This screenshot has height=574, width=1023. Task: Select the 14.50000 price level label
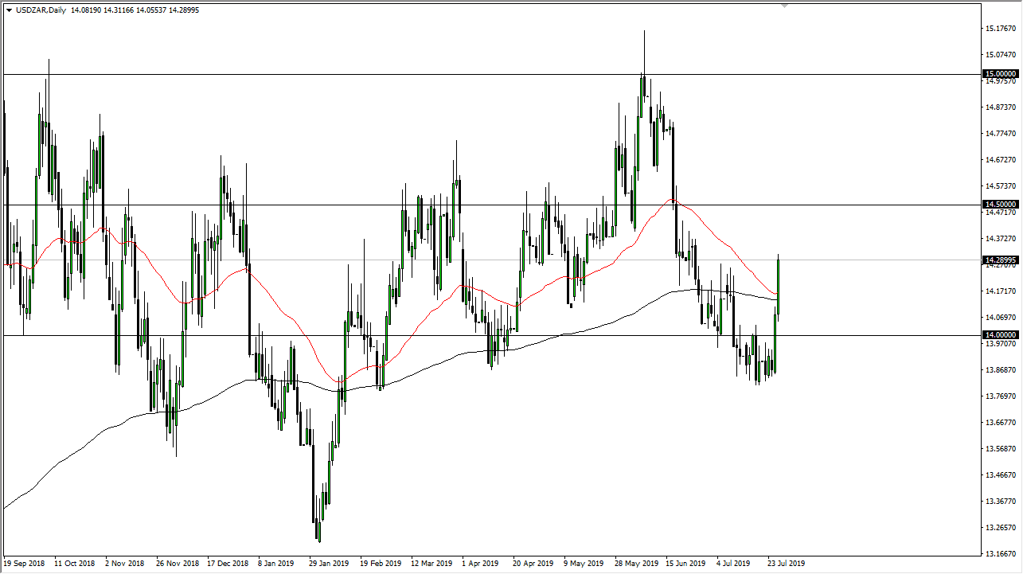(1001, 205)
